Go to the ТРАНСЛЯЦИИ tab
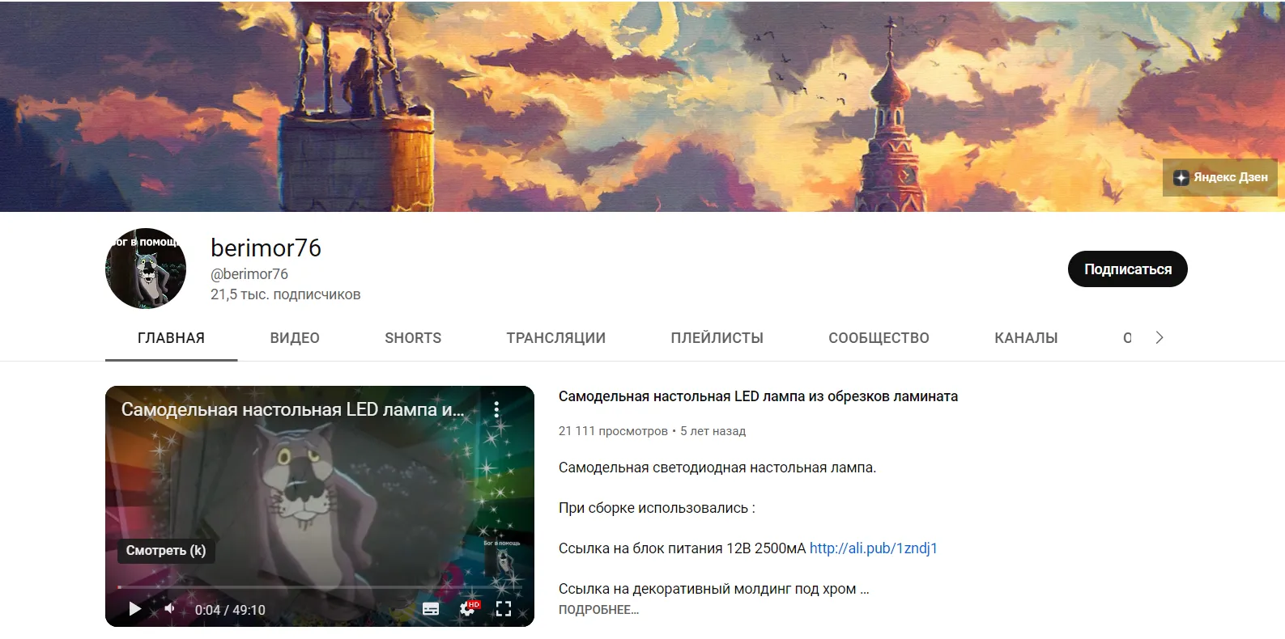This screenshot has height=639, width=1285. click(555, 338)
